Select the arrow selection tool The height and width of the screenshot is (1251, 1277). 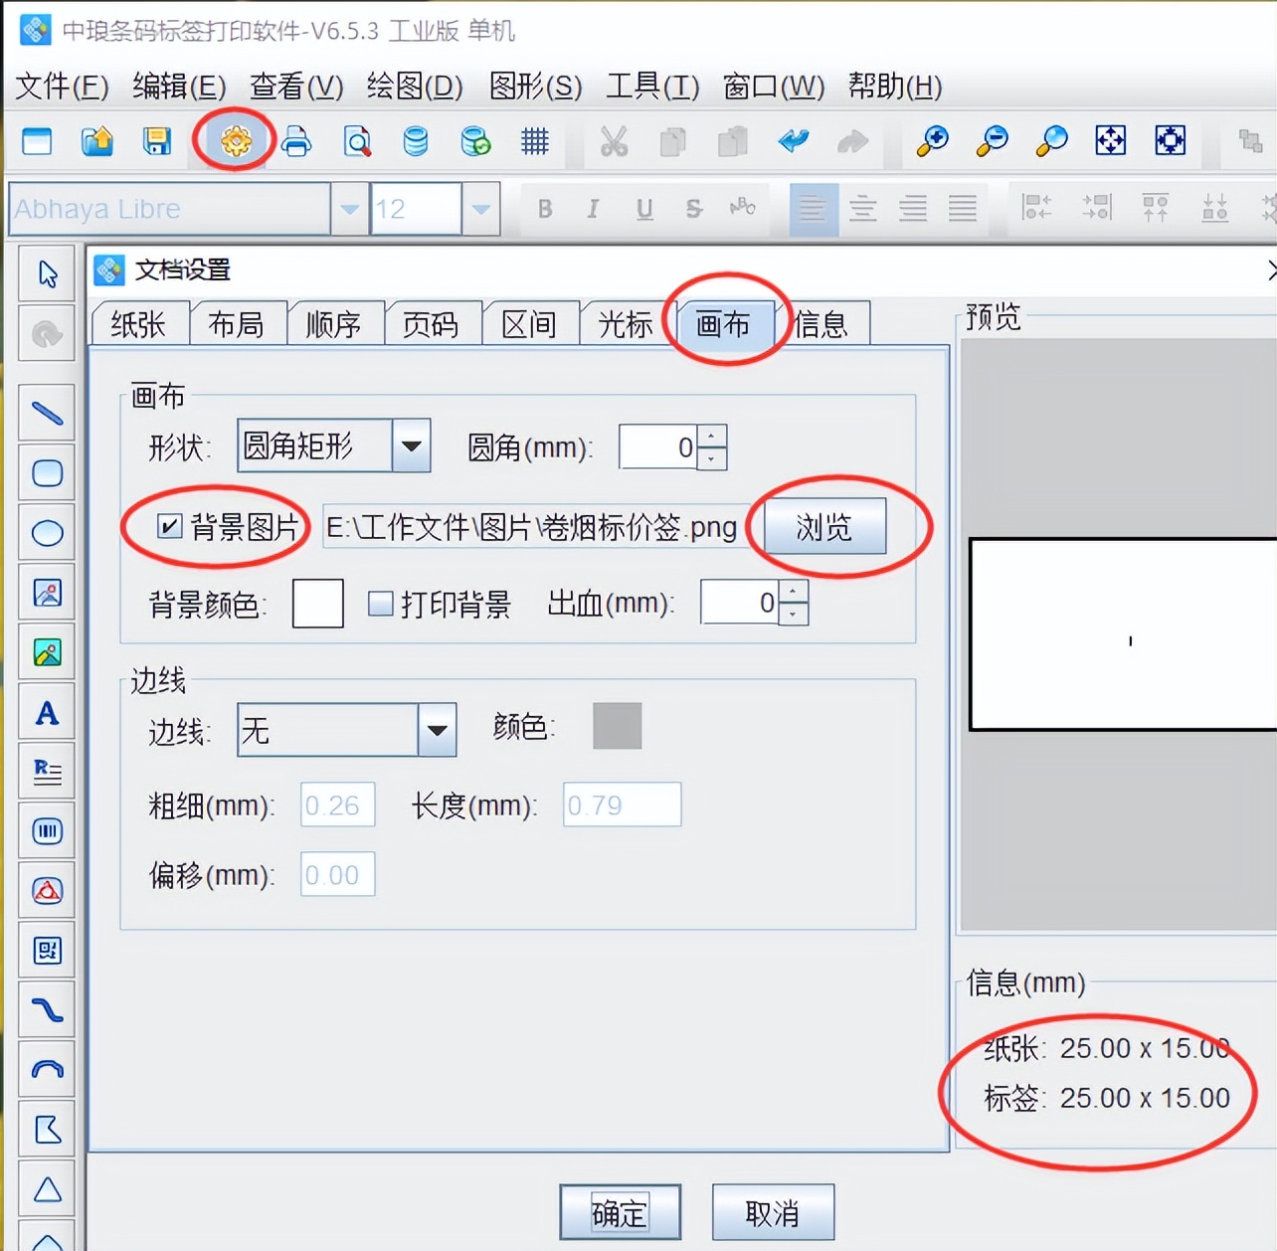(47, 273)
